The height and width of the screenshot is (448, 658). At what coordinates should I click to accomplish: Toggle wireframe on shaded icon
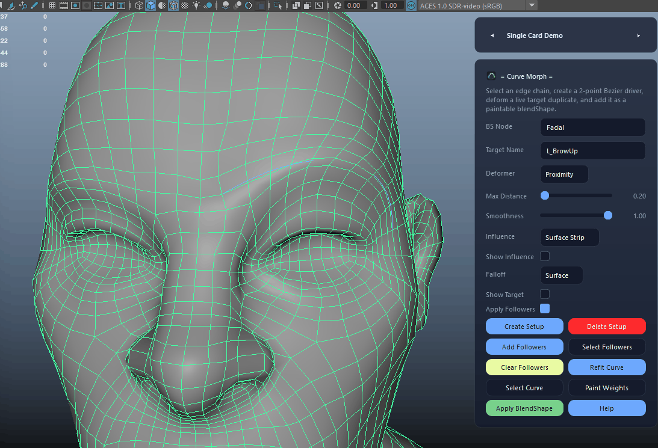tap(173, 5)
